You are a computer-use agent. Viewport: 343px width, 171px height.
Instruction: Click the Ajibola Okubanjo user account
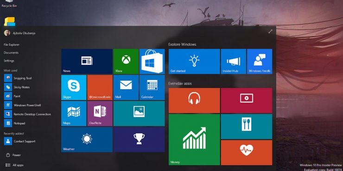tap(19, 33)
